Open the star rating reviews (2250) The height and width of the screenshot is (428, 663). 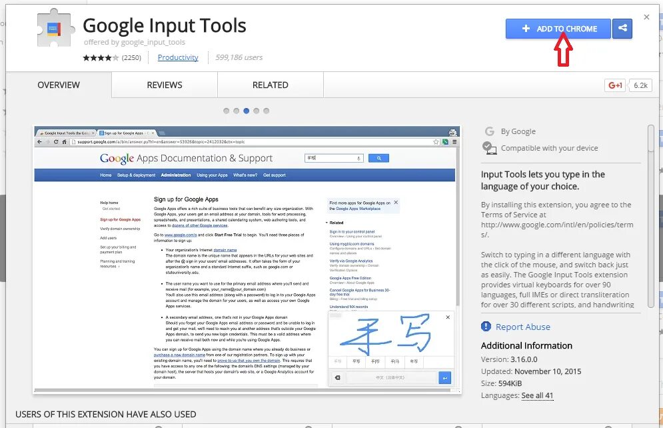(112, 57)
